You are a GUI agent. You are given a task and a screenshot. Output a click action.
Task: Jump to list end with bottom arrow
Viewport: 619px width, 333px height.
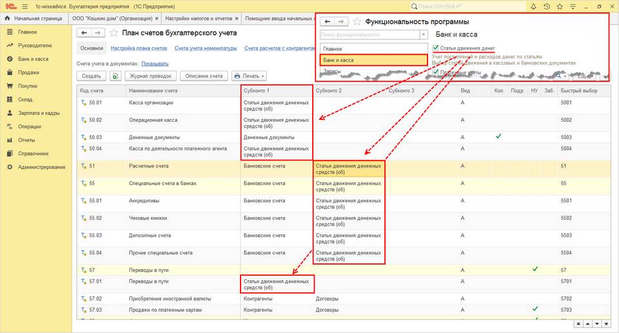pyautogui.click(x=606, y=323)
